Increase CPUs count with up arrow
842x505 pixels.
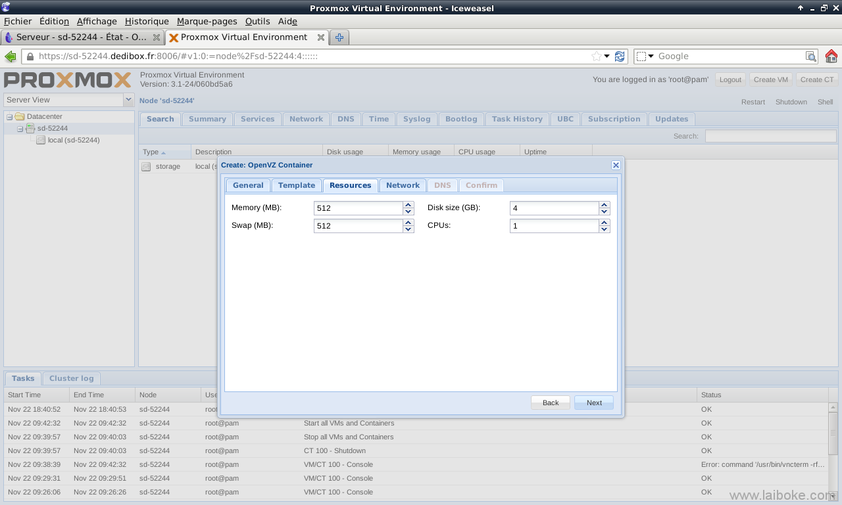605,223
